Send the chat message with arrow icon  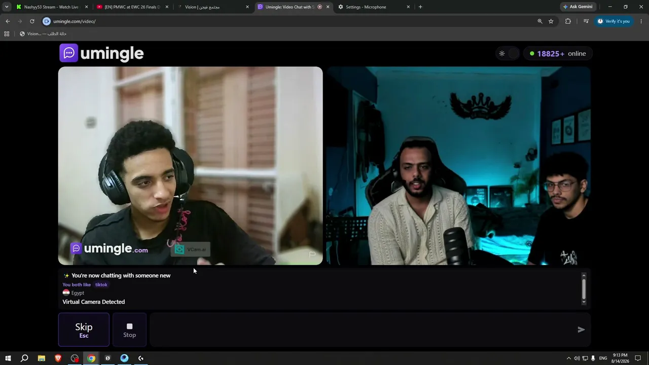pyautogui.click(x=581, y=330)
